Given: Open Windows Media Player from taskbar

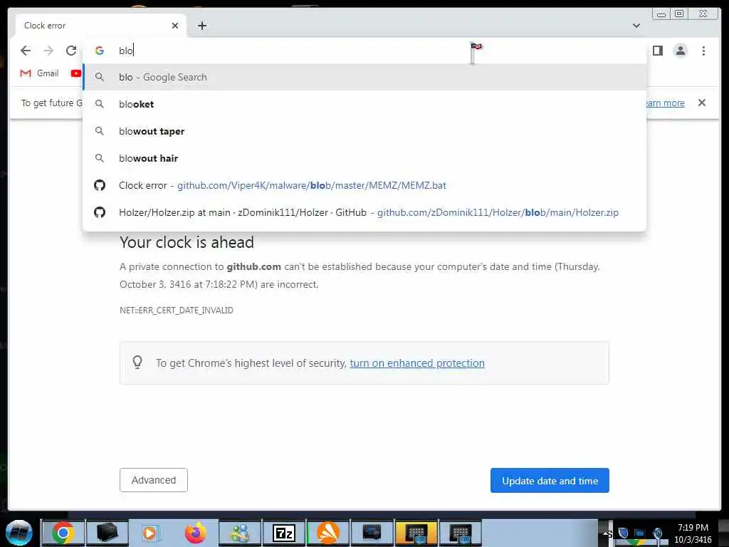Looking at the screenshot, I should pyautogui.click(x=151, y=533).
